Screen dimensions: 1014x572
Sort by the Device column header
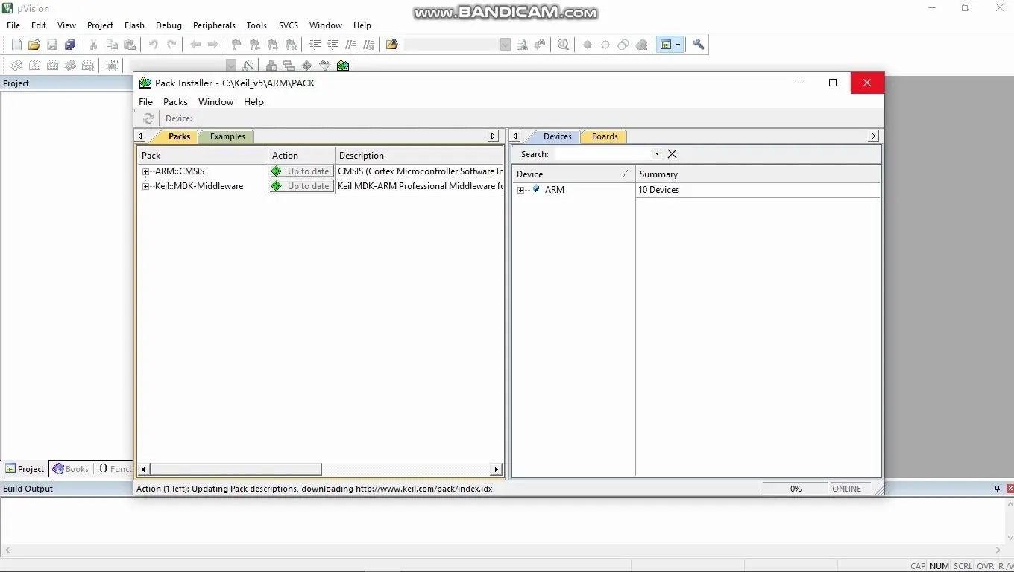pyautogui.click(x=573, y=174)
